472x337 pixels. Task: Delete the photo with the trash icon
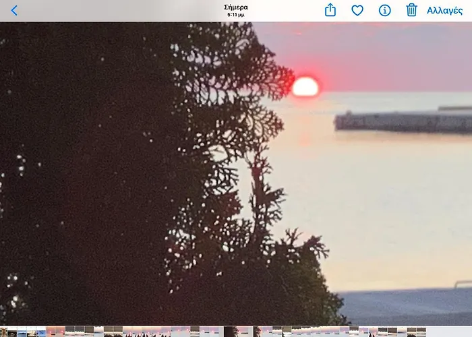tap(411, 10)
